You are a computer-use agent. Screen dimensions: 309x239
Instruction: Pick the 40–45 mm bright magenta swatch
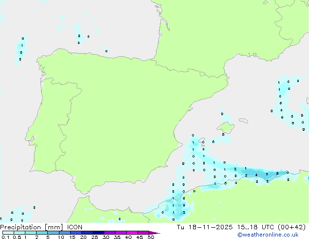[x=132, y=233]
